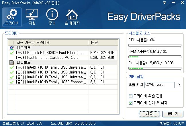Open the 정보 info tab

tap(52, 17)
